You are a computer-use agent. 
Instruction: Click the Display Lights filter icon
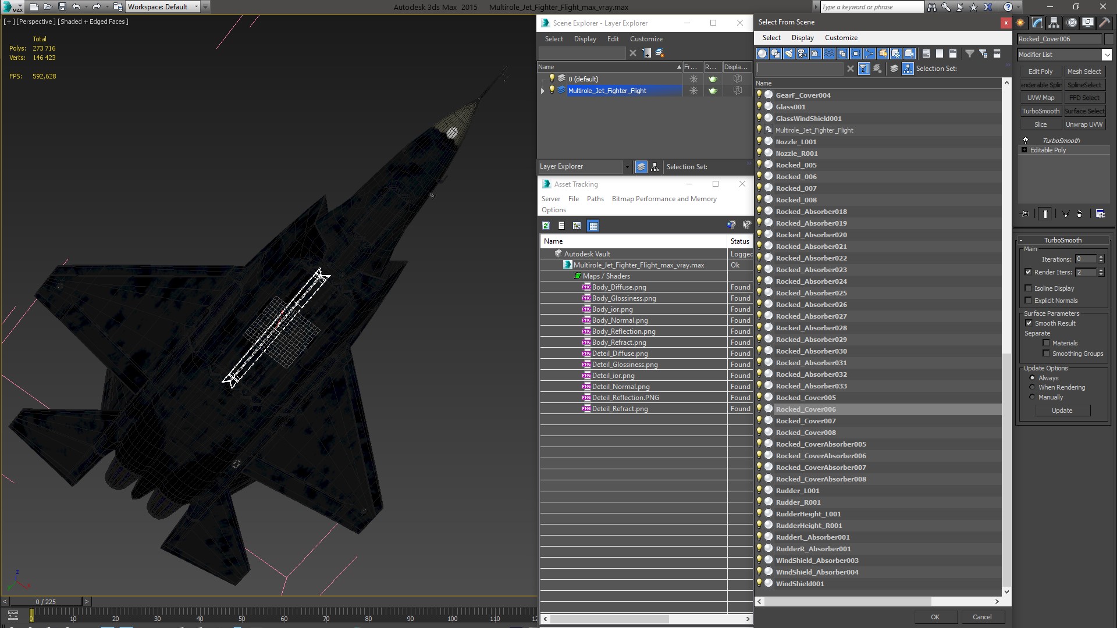pos(789,53)
